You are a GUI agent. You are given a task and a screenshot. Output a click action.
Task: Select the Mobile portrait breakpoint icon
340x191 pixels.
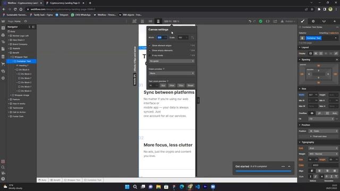[x=158, y=21]
